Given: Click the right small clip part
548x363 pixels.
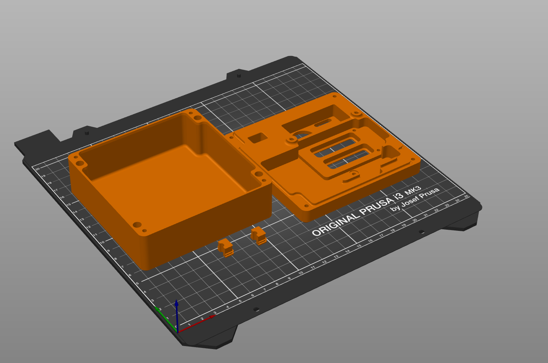Looking at the screenshot, I should [x=259, y=235].
